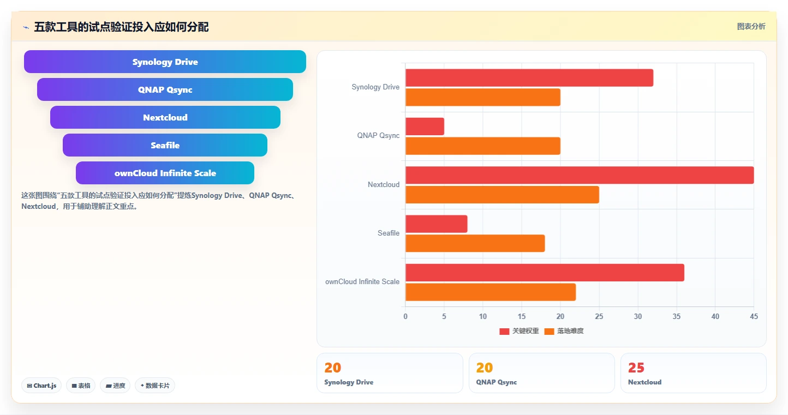
Task: Click the 数据卡片 tag chip
Action: pos(155,386)
